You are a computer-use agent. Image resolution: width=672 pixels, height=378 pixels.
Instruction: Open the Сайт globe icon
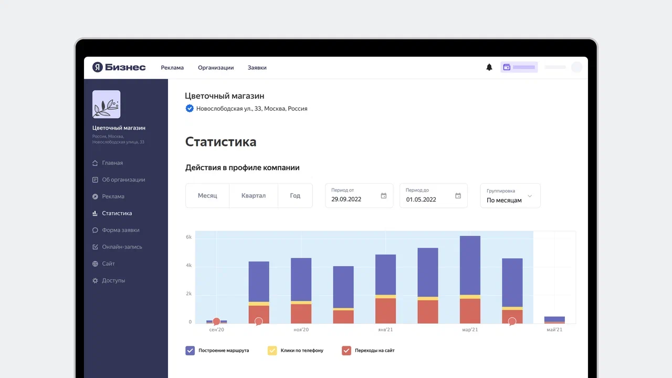click(95, 264)
